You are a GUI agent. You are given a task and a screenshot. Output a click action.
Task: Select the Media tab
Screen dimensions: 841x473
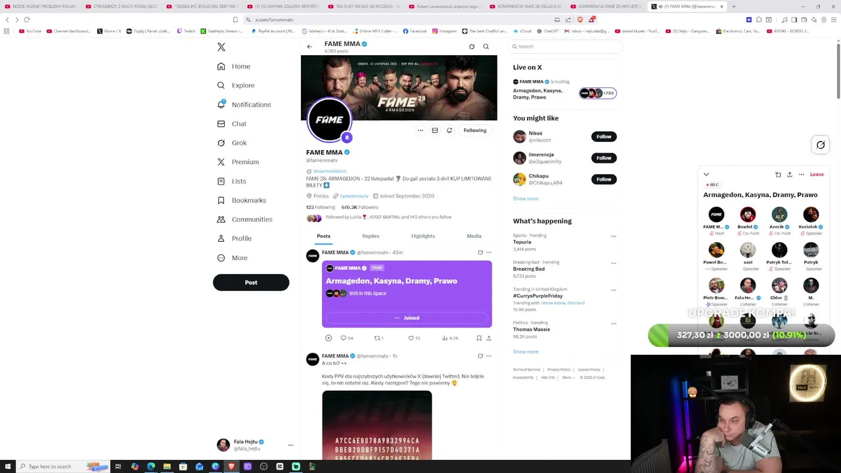pyautogui.click(x=474, y=236)
